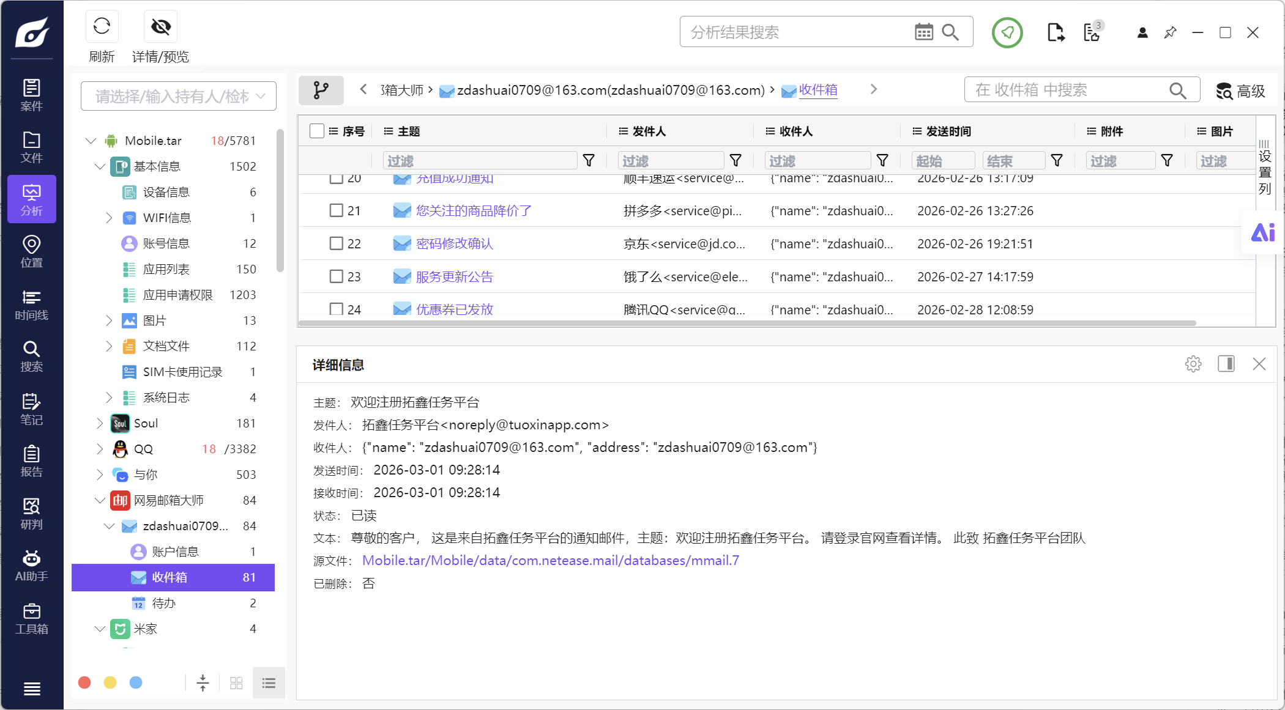Select the 账户信息 tree item
Screen dimensions: 1285x710
pyautogui.click(x=173, y=552)
